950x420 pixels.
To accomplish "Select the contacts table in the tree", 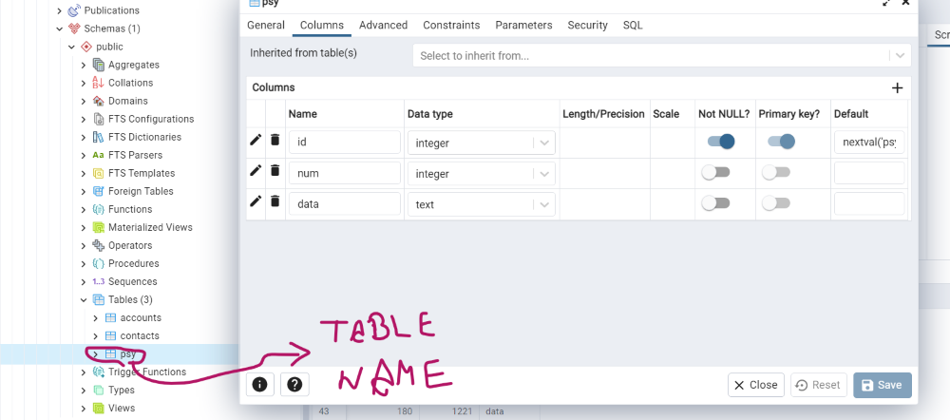I will [140, 335].
